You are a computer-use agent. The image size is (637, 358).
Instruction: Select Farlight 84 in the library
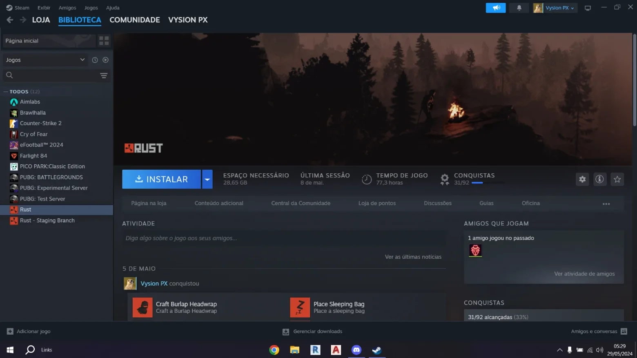click(x=56, y=156)
